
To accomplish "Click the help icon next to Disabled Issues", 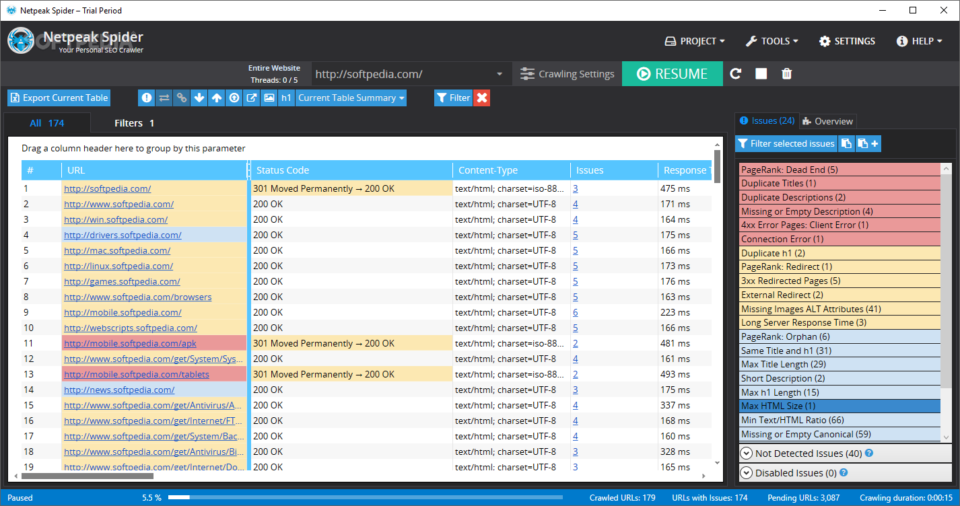I will pyautogui.click(x=844, y=473).
